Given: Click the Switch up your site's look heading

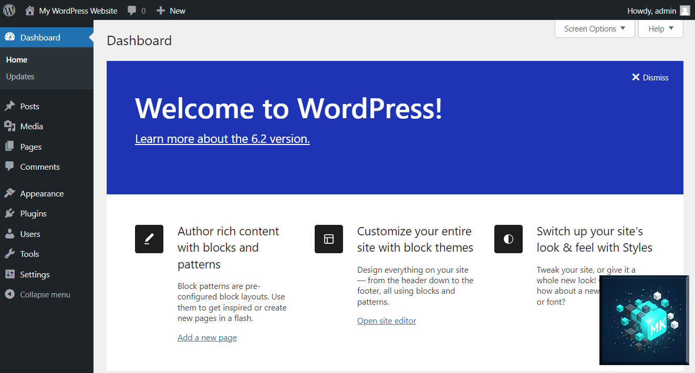Looking at the screenshot, I should (x=595, y=239).
